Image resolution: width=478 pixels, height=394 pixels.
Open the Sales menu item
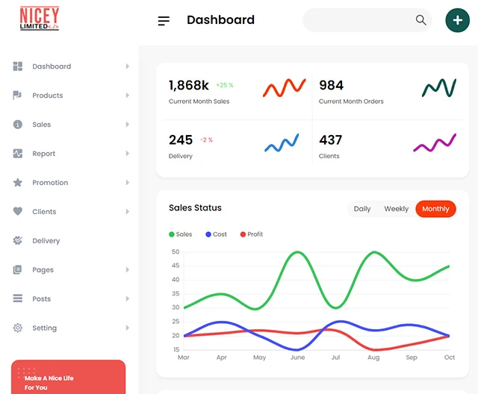(42, 125)
